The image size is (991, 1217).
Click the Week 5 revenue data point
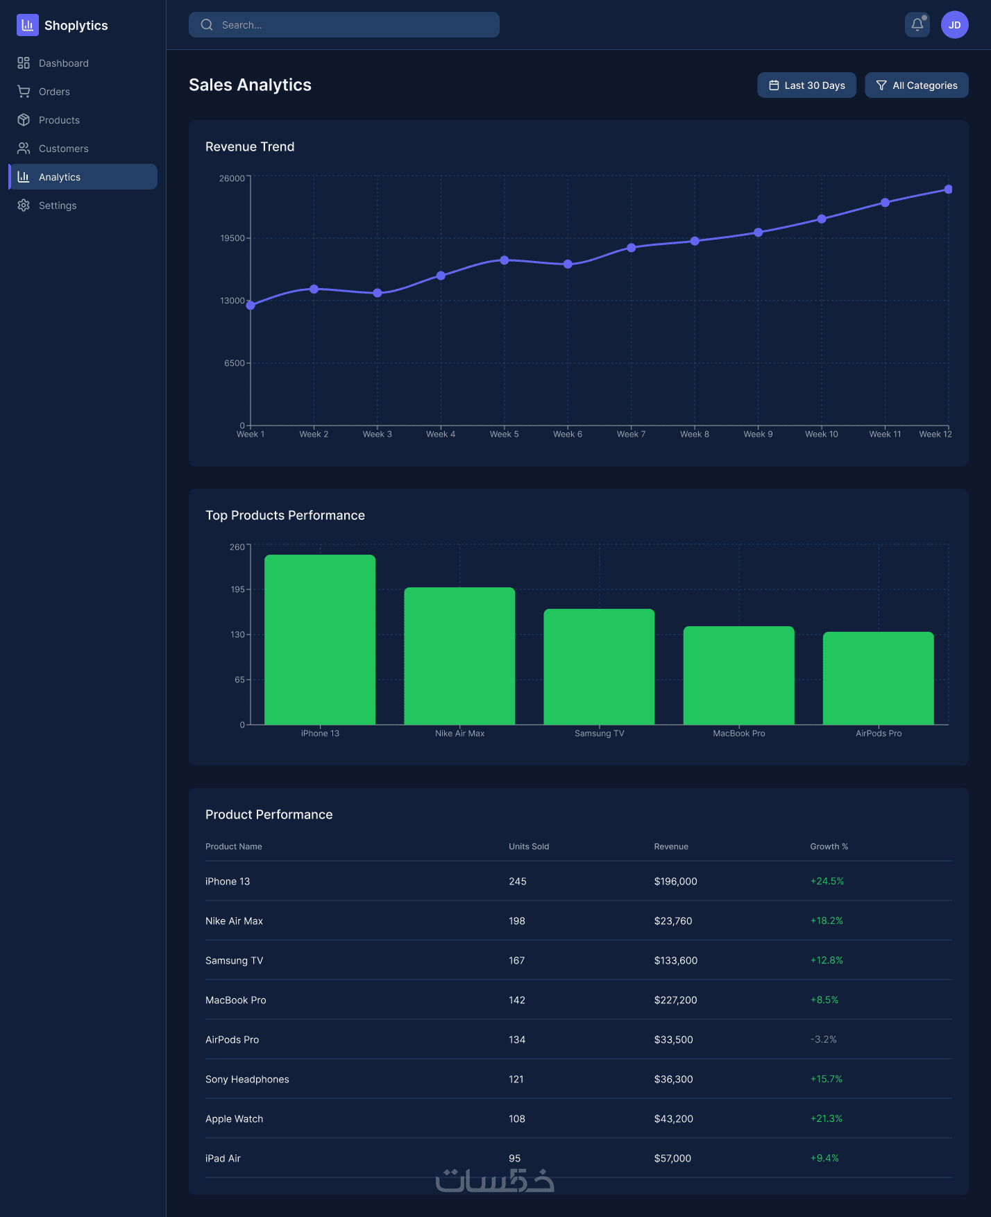point(505,260)
